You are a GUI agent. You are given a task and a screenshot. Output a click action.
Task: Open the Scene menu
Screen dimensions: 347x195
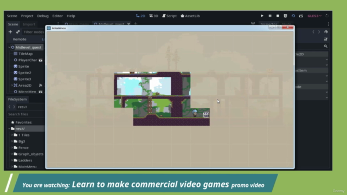(12, 16)
